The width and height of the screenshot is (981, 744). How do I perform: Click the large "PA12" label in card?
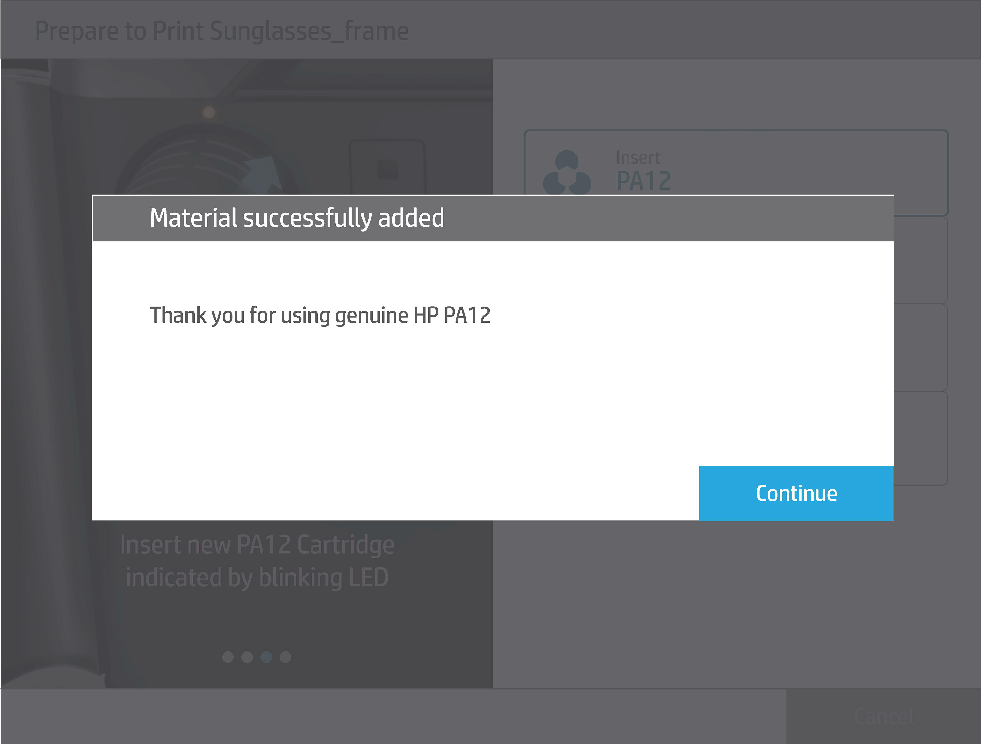(x=644, y=181)
